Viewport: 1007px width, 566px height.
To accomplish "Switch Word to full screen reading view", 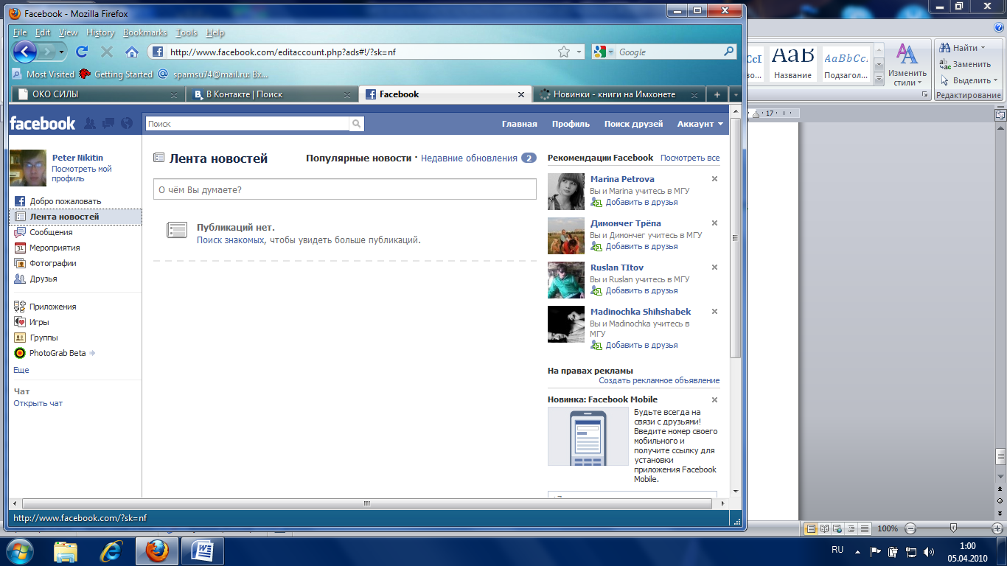I will (825, 528).
